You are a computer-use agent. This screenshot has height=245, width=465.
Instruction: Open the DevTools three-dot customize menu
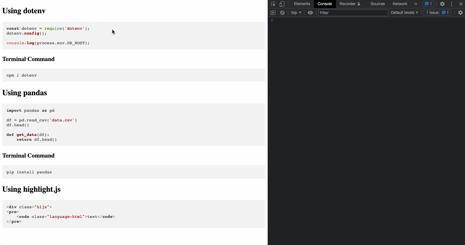[x=451, y=4]
